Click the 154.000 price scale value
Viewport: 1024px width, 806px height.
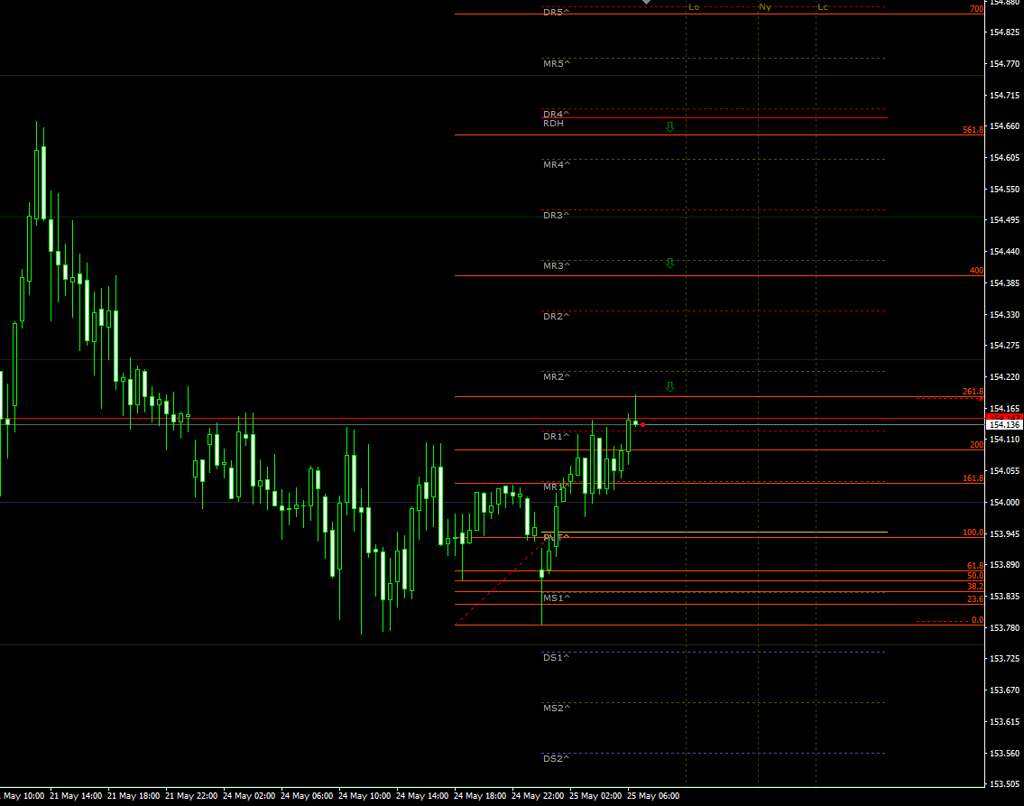click(x=1004, y=502)
